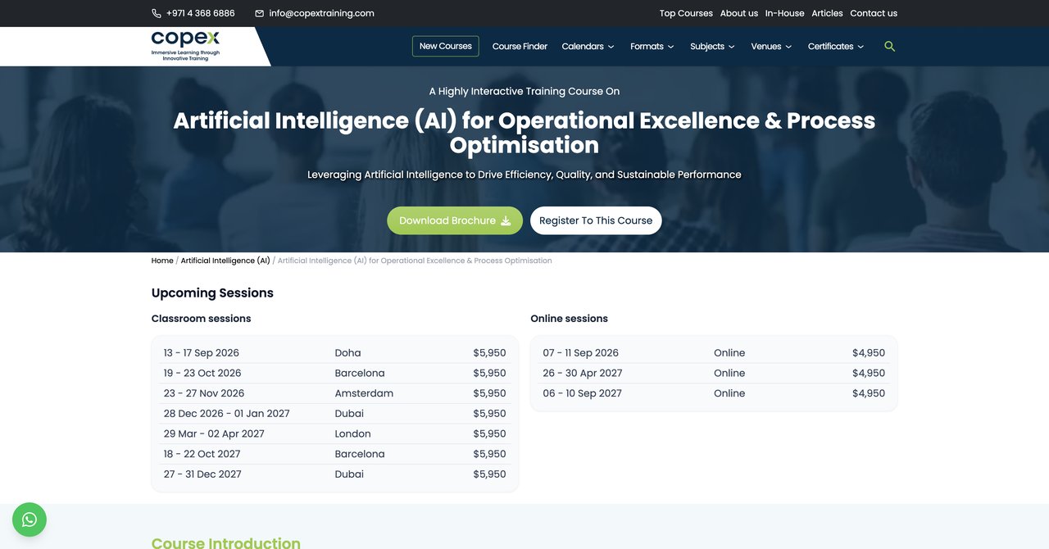Viewport: 1049px width, 549px height.
Task: Open Contact us link
Action: click(x=874, y=13)
